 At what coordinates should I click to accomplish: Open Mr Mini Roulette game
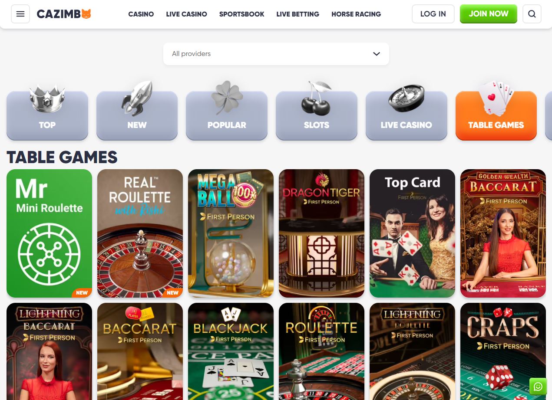click(x=50, y=233)
